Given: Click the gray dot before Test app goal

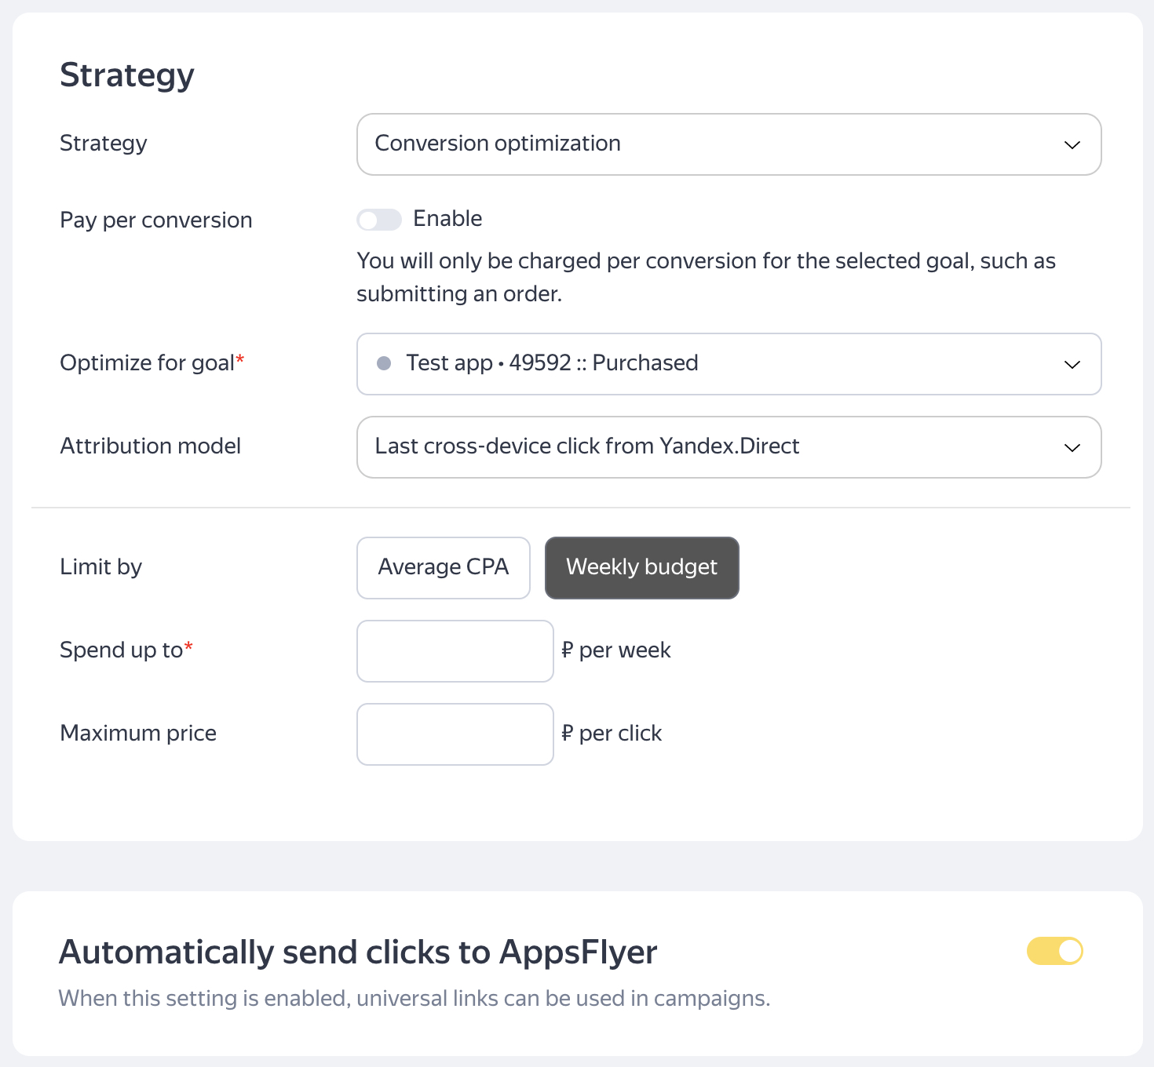Looking at the screenshot, I should [x=384, y=363].
